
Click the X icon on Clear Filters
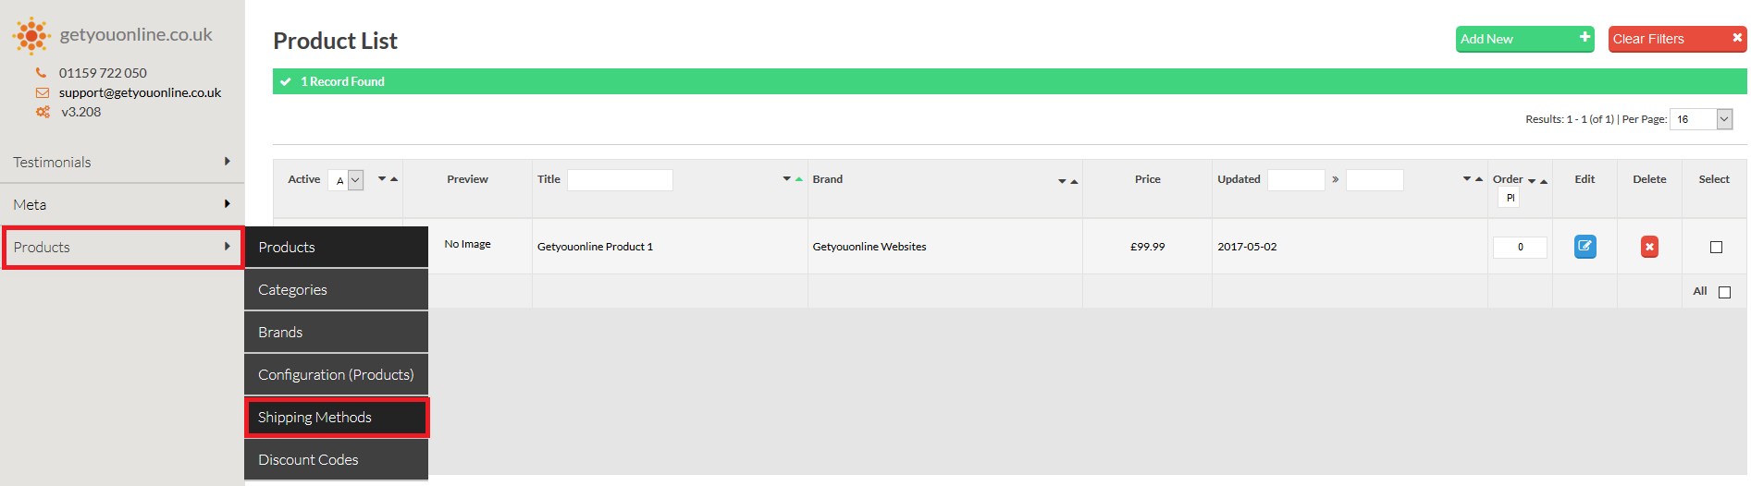tap(1737, 38)
